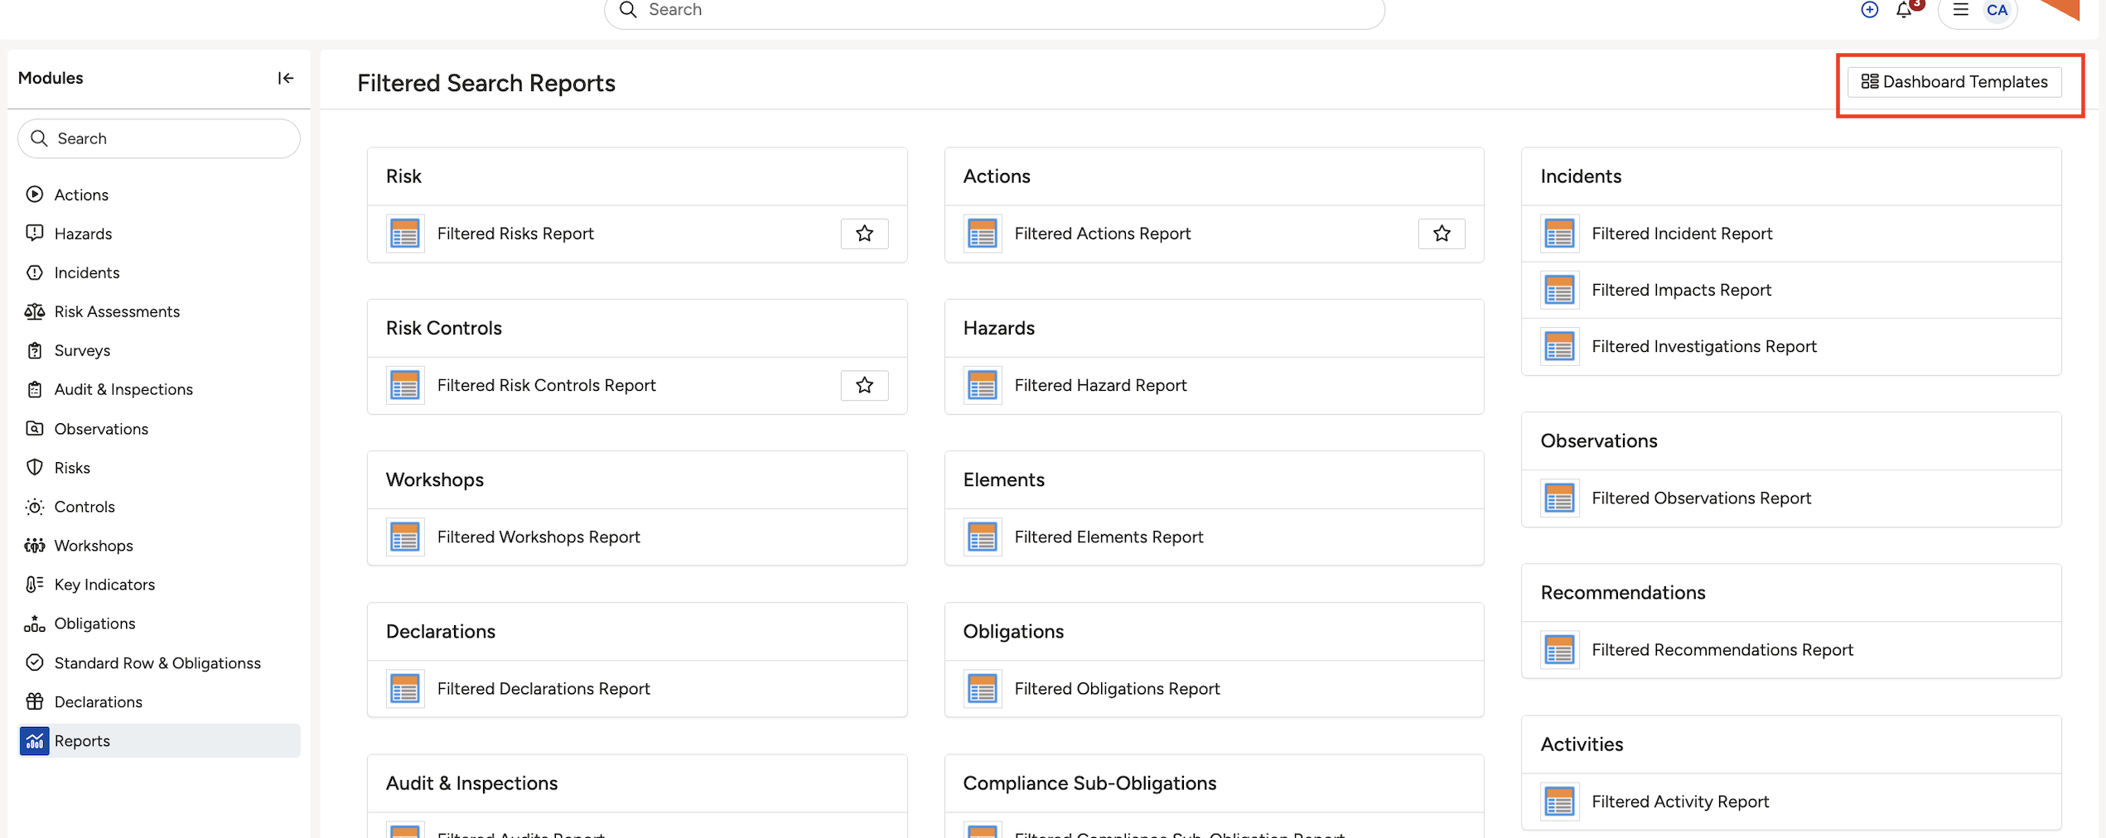Click the Filtered Risks Report table icon
Image resolution: width=2106 pixels, height=838 pixels.
coord(405,234)
